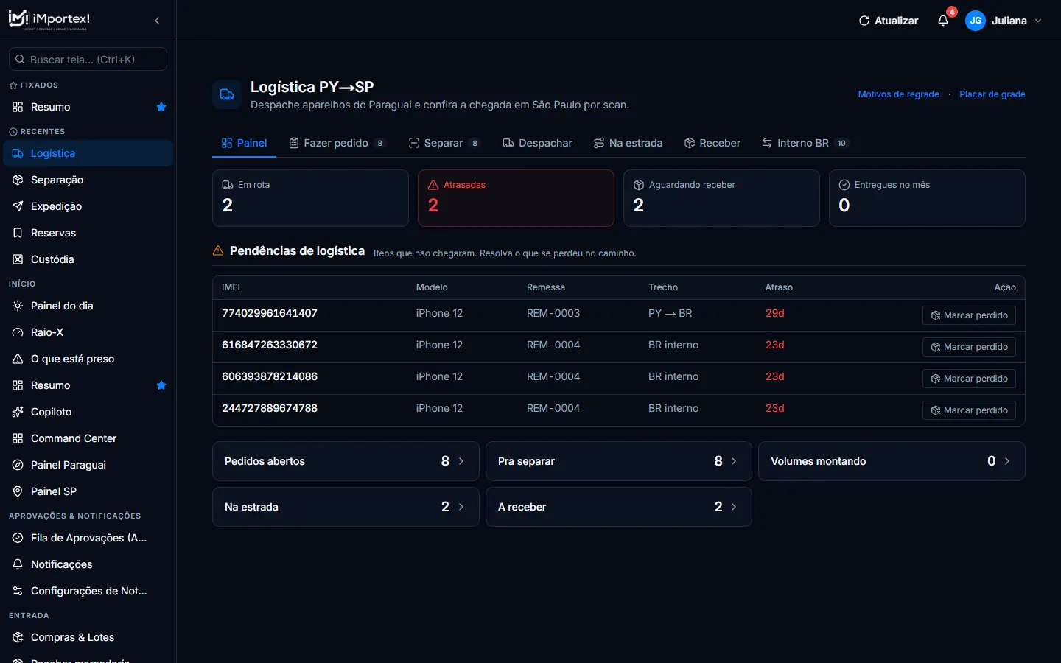1061x663 pixels.
Task: Open the notifications bell
Action: coord(943,21)
